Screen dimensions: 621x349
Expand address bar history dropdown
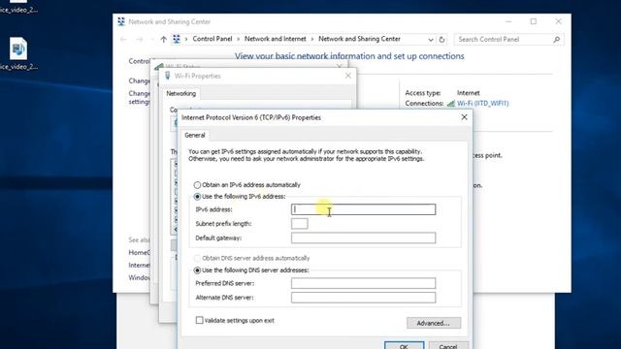pyautogui.click(x=431, y=40)
